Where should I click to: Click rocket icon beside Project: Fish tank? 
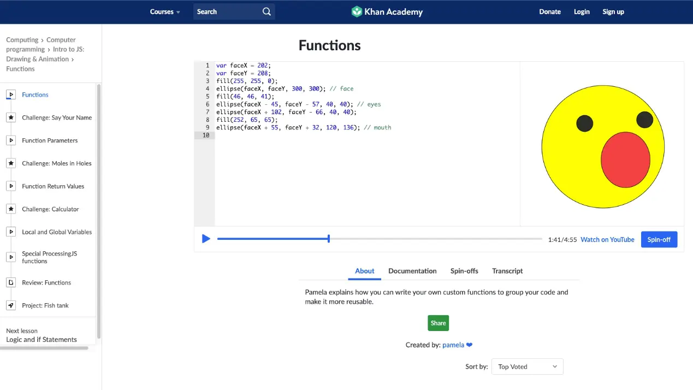click(x=11, y=305)
